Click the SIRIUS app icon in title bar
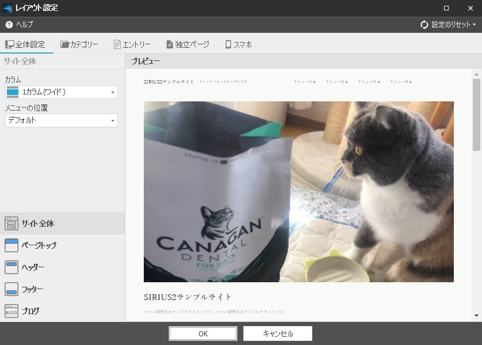The image size is (482, 345). 7,8
